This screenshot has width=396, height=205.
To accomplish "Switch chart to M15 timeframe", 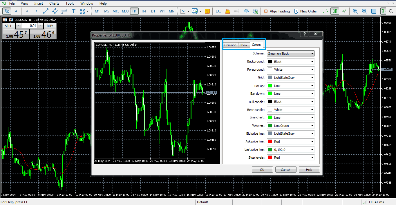I will click(116, 11).
